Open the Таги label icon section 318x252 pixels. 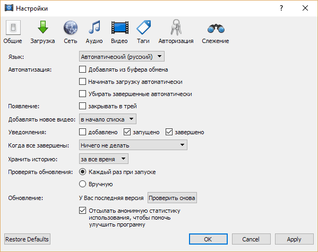point(143,32)
